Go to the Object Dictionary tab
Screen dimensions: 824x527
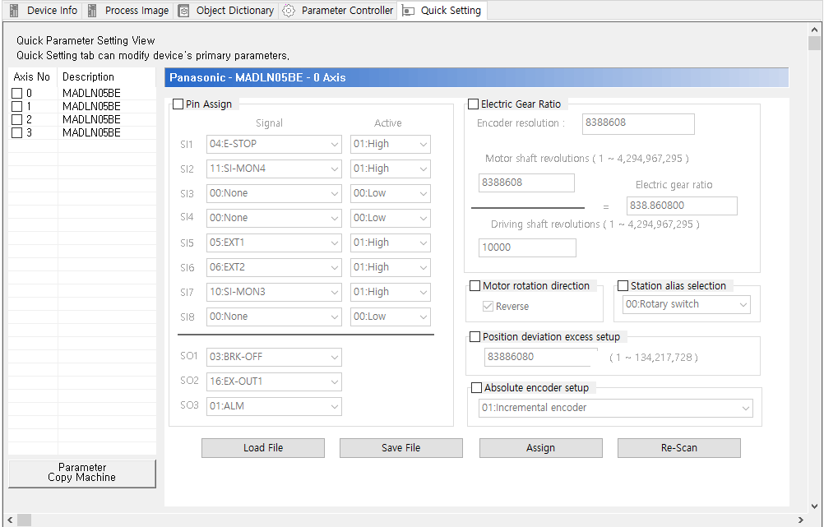coord(226,11)
